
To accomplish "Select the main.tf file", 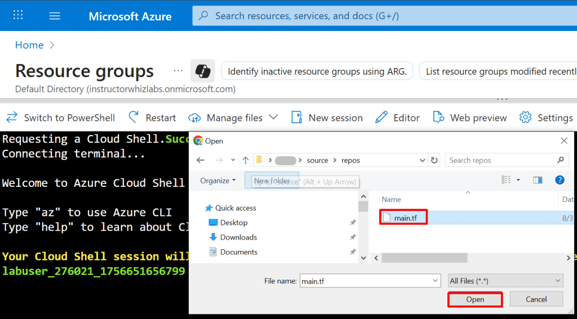I will tap(405, 218).
